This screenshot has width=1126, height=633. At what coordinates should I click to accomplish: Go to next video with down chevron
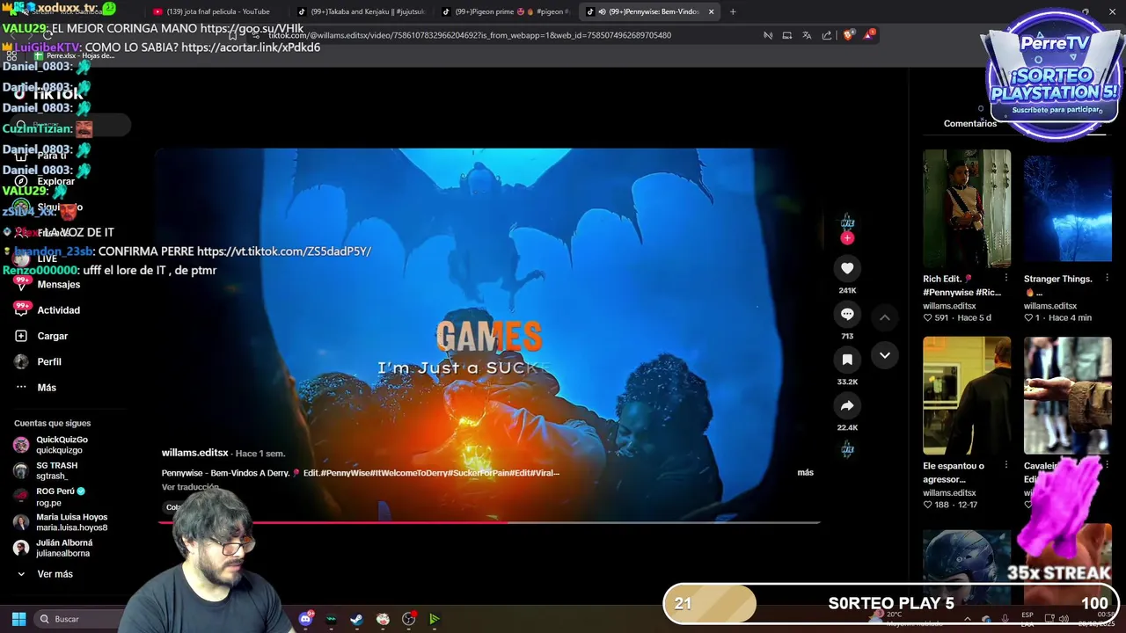click(x=885, y=355)
